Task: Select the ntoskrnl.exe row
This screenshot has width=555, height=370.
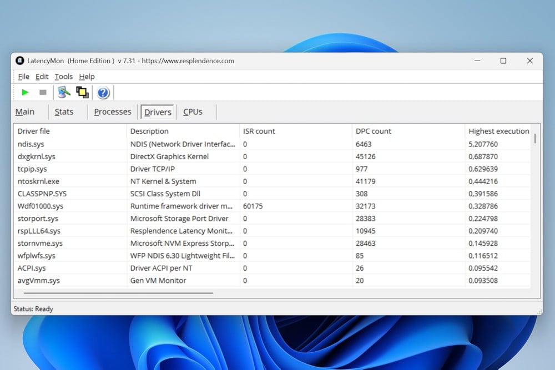Action: (273, 181)
